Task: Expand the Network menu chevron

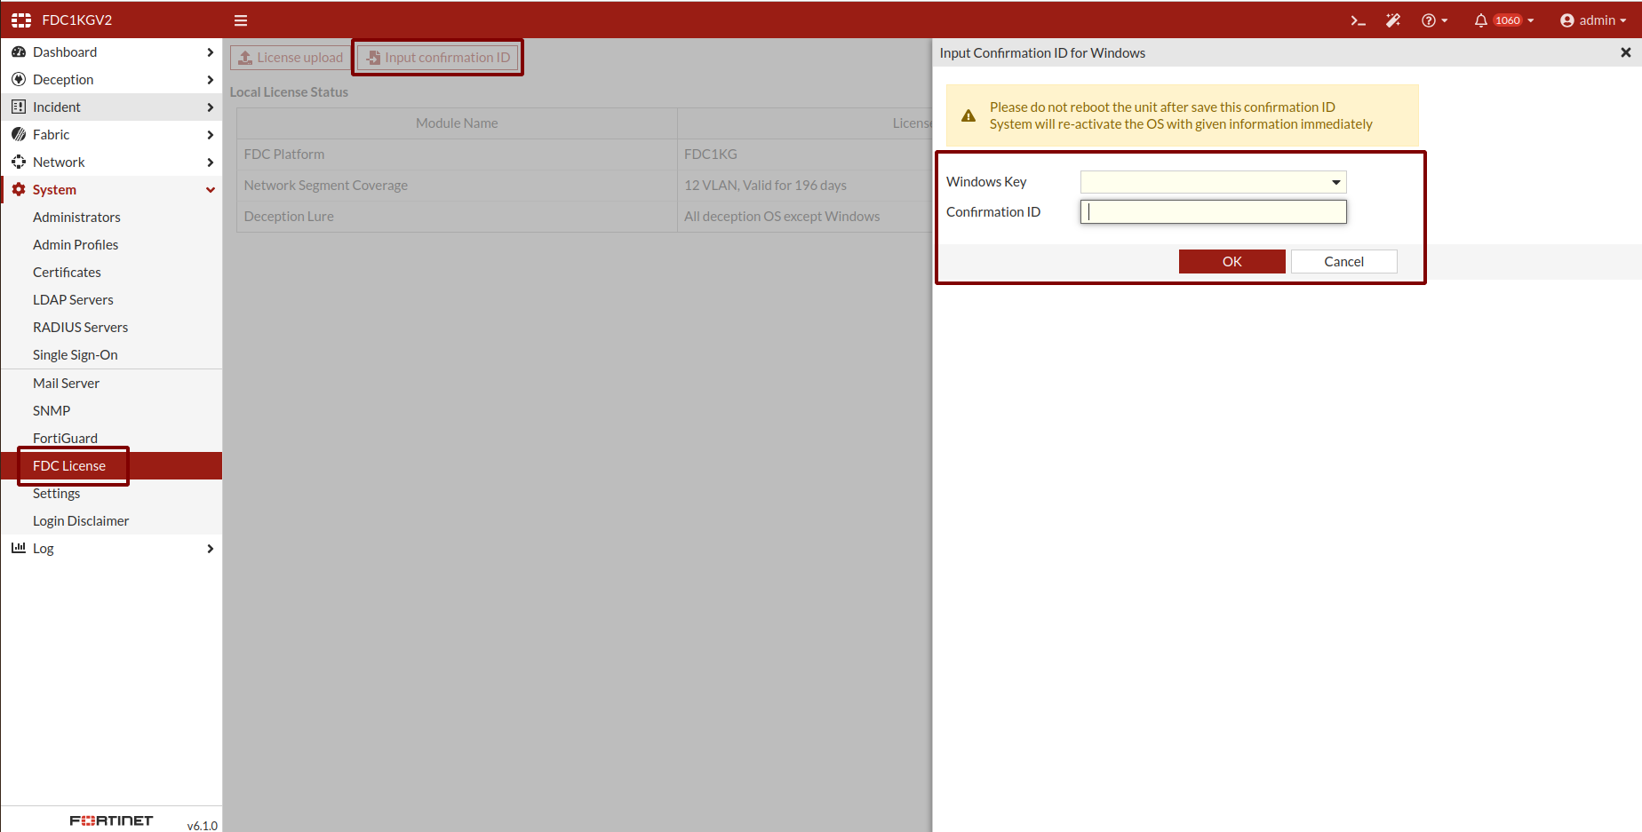Action: [x=211, y=162]
